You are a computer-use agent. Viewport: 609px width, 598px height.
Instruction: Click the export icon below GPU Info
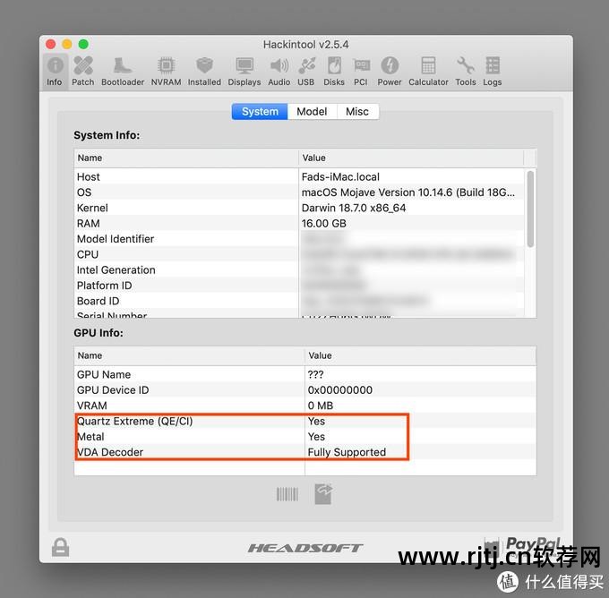coord(323,494)
